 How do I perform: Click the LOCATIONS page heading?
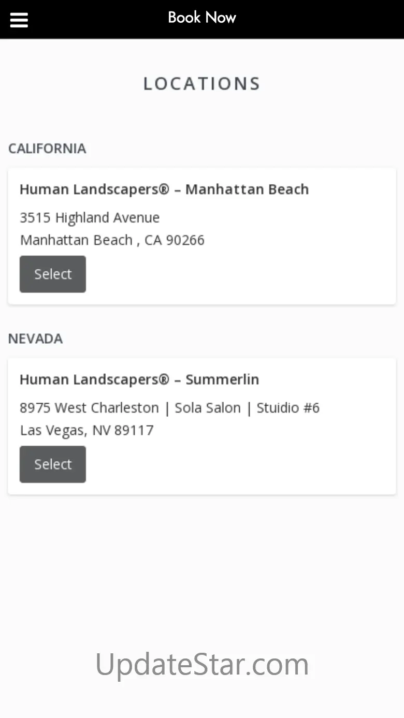click(202, 84)
